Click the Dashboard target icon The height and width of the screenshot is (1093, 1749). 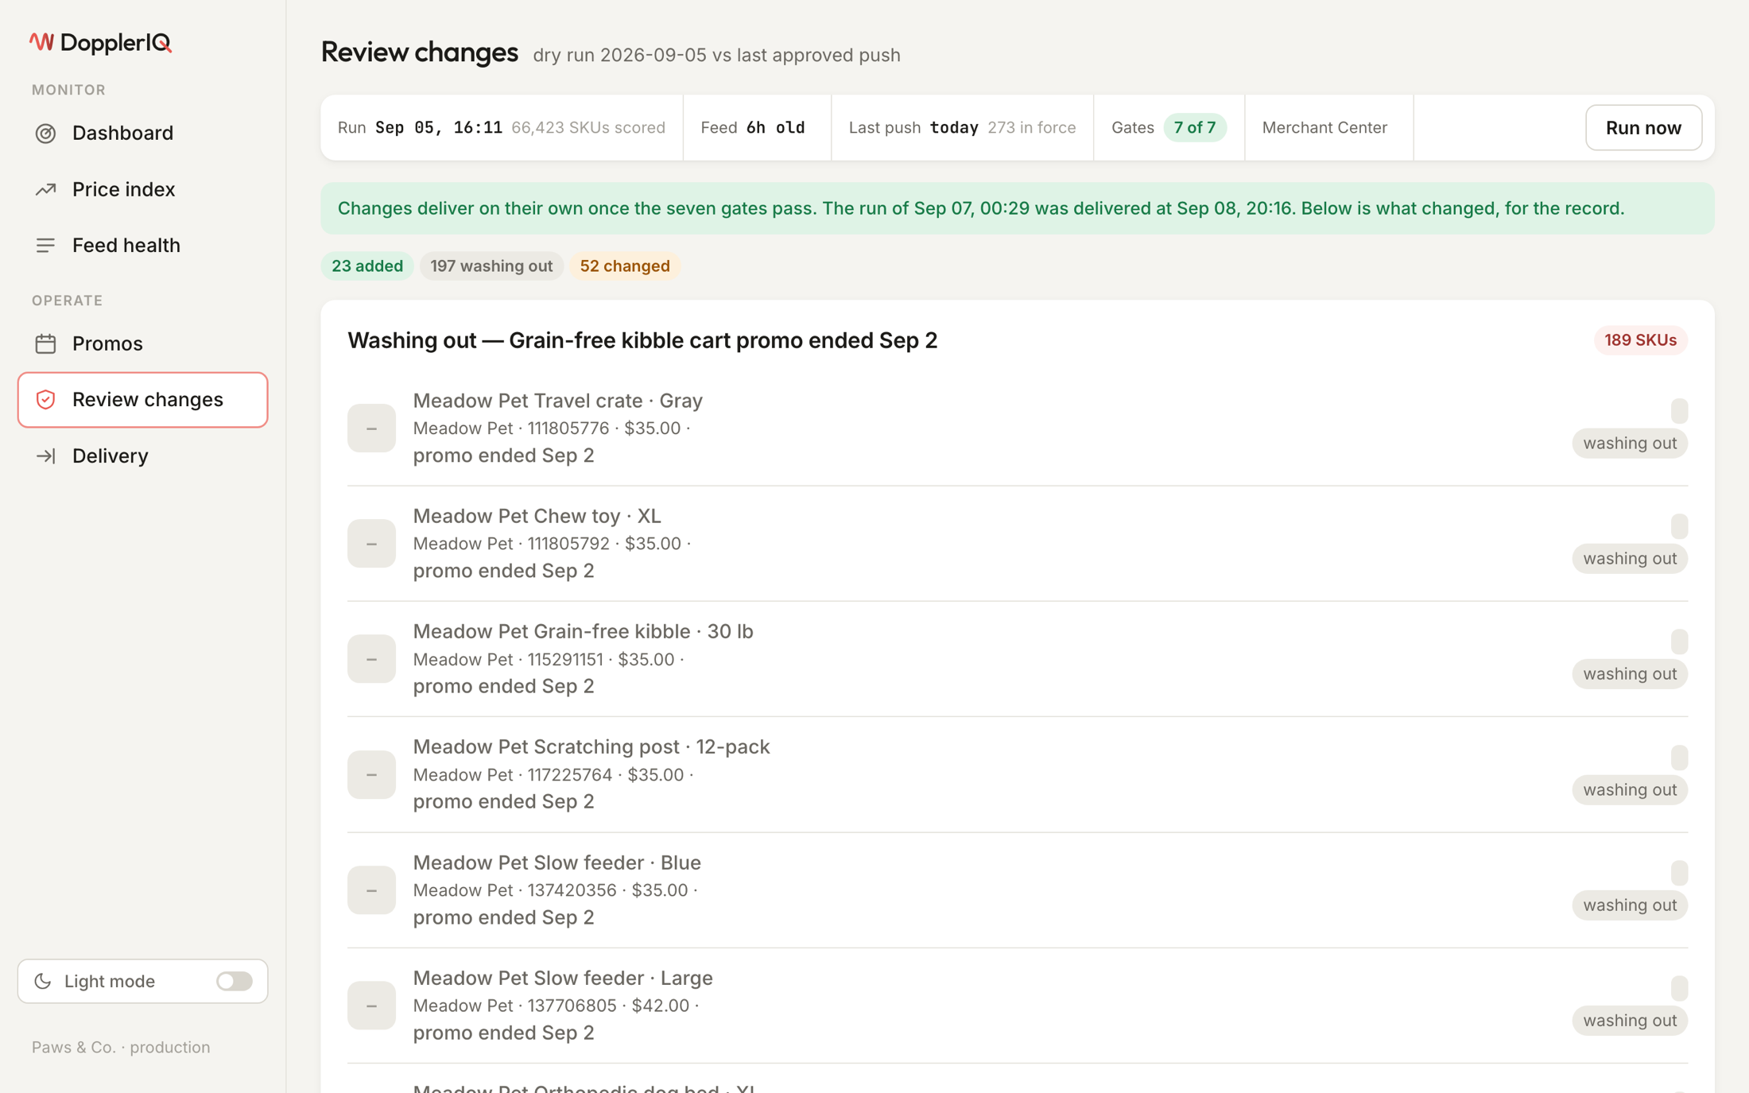(45, 133)
